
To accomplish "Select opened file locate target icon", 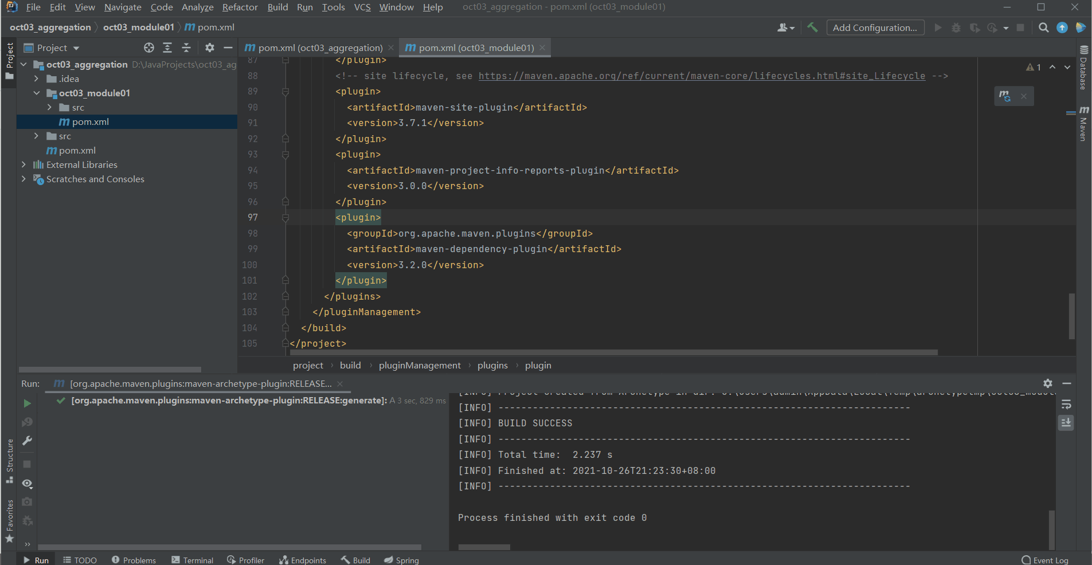I will [x=149, y=48].
